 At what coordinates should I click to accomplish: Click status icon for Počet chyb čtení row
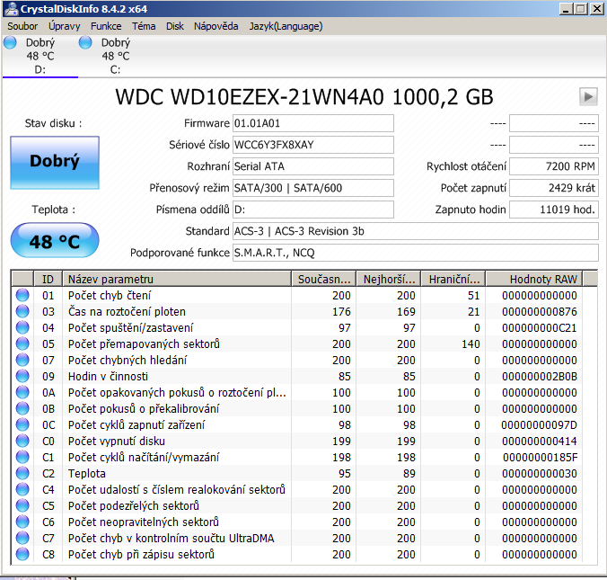click(x=22, y=296)
